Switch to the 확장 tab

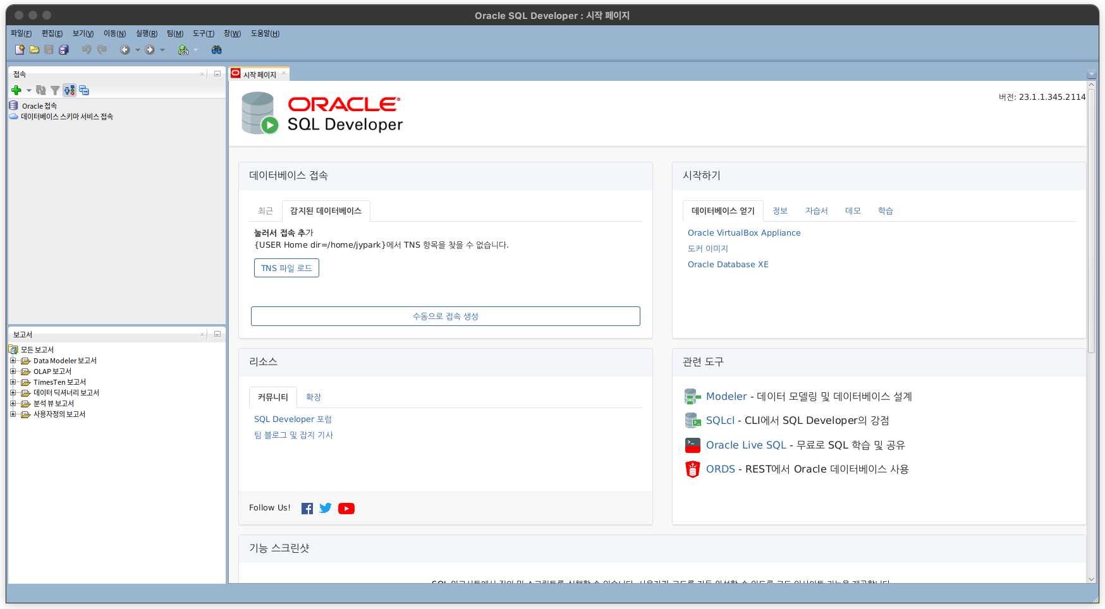[x=314, y=397]
